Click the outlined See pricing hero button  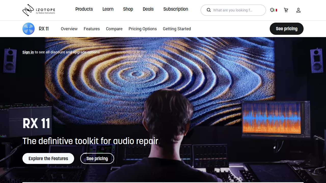[97, 159]
